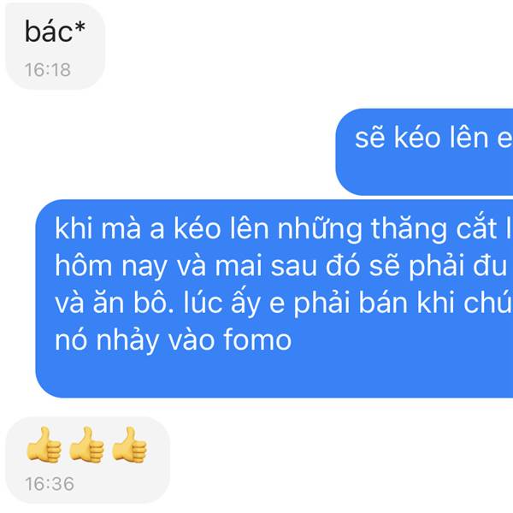Click the word "nhảy" in the last line
This screenshot has height=513, width=513.
(x=127, y=341)
